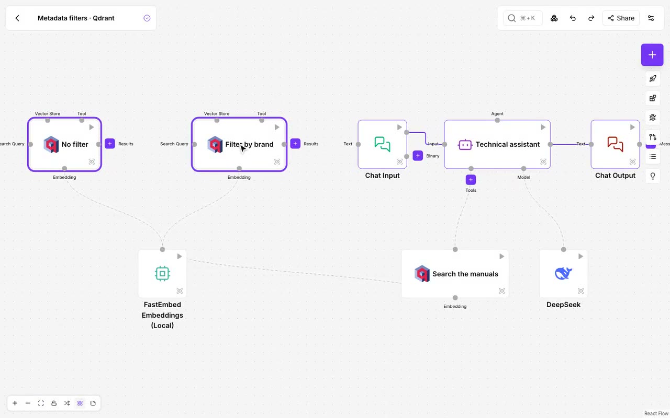Add a tool to Technical assistant Tools
The image size is (670, 418).
click(471, 180)
